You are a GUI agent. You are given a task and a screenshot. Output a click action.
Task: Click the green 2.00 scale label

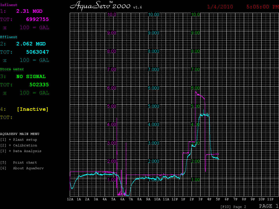pos(195,161)
